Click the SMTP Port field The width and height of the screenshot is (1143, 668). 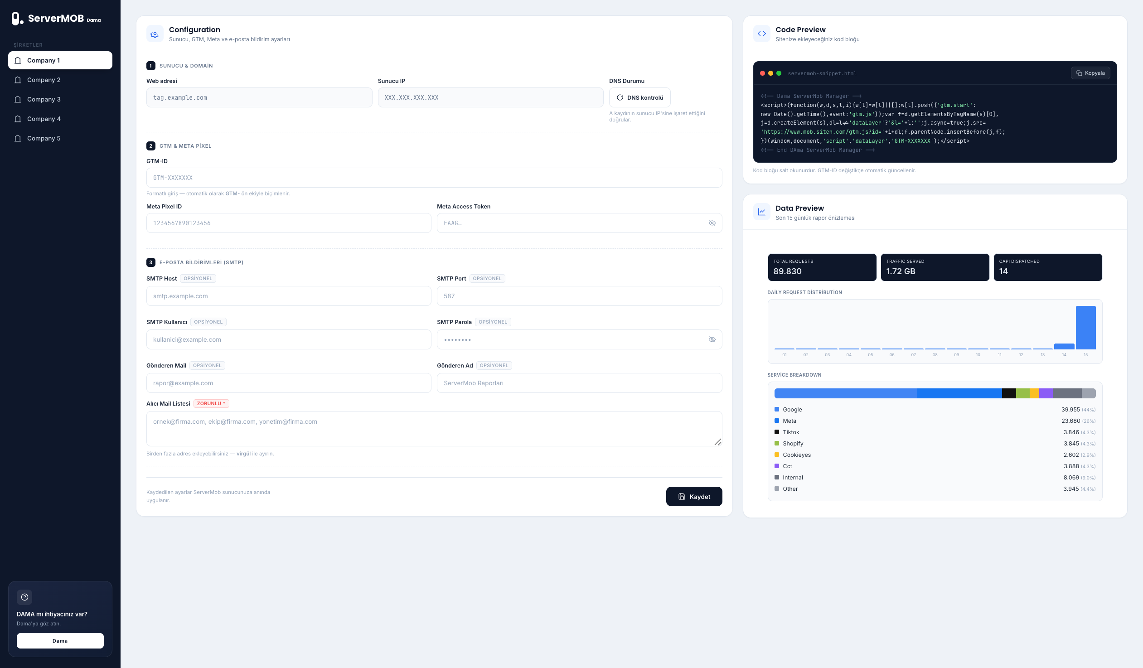579,296
